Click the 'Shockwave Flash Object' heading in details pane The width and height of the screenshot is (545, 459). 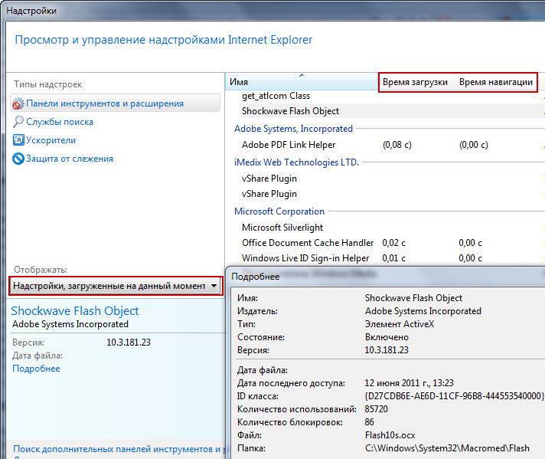click(75, 311)
